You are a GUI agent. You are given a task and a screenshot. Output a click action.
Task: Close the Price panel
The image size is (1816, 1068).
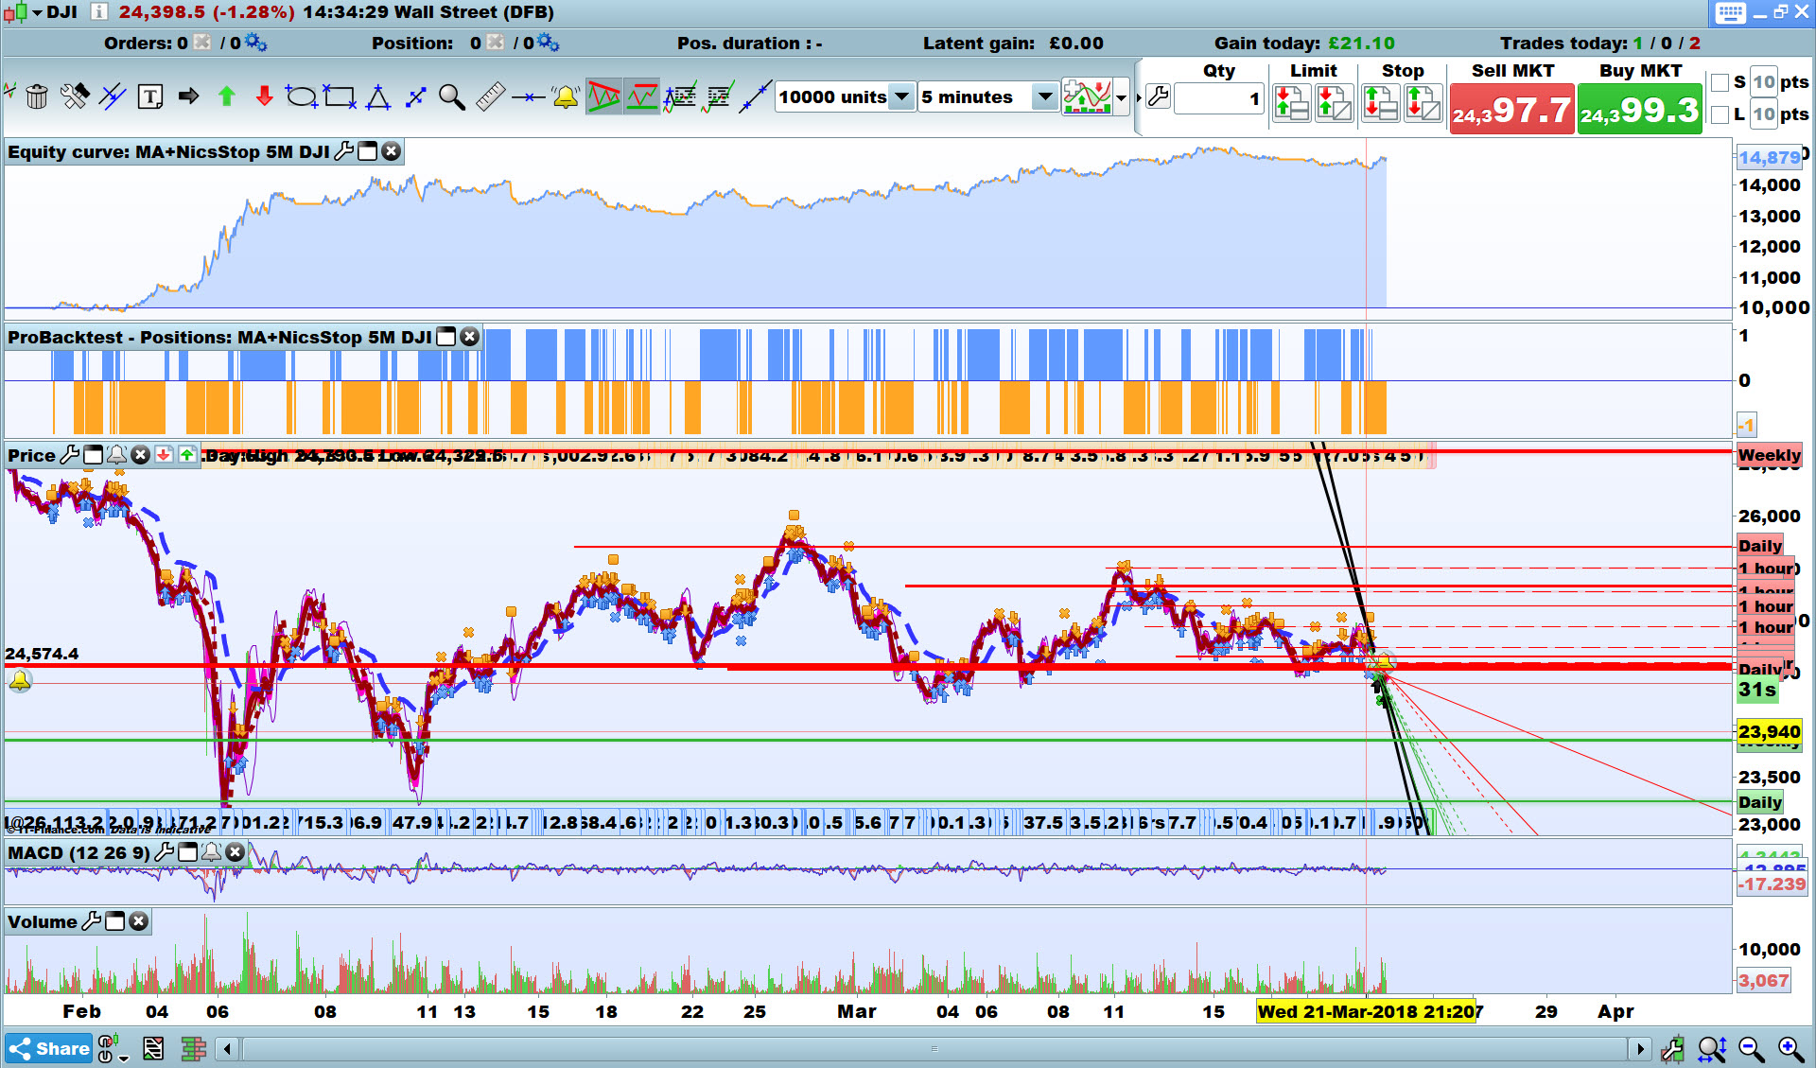[140, 455]
